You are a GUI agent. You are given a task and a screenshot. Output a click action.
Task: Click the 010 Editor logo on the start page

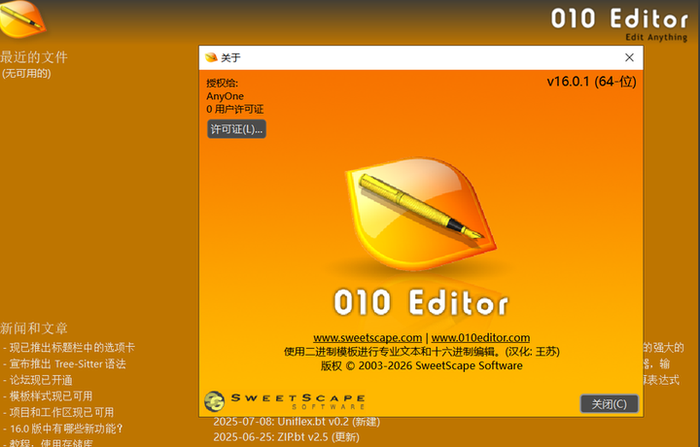22,19
